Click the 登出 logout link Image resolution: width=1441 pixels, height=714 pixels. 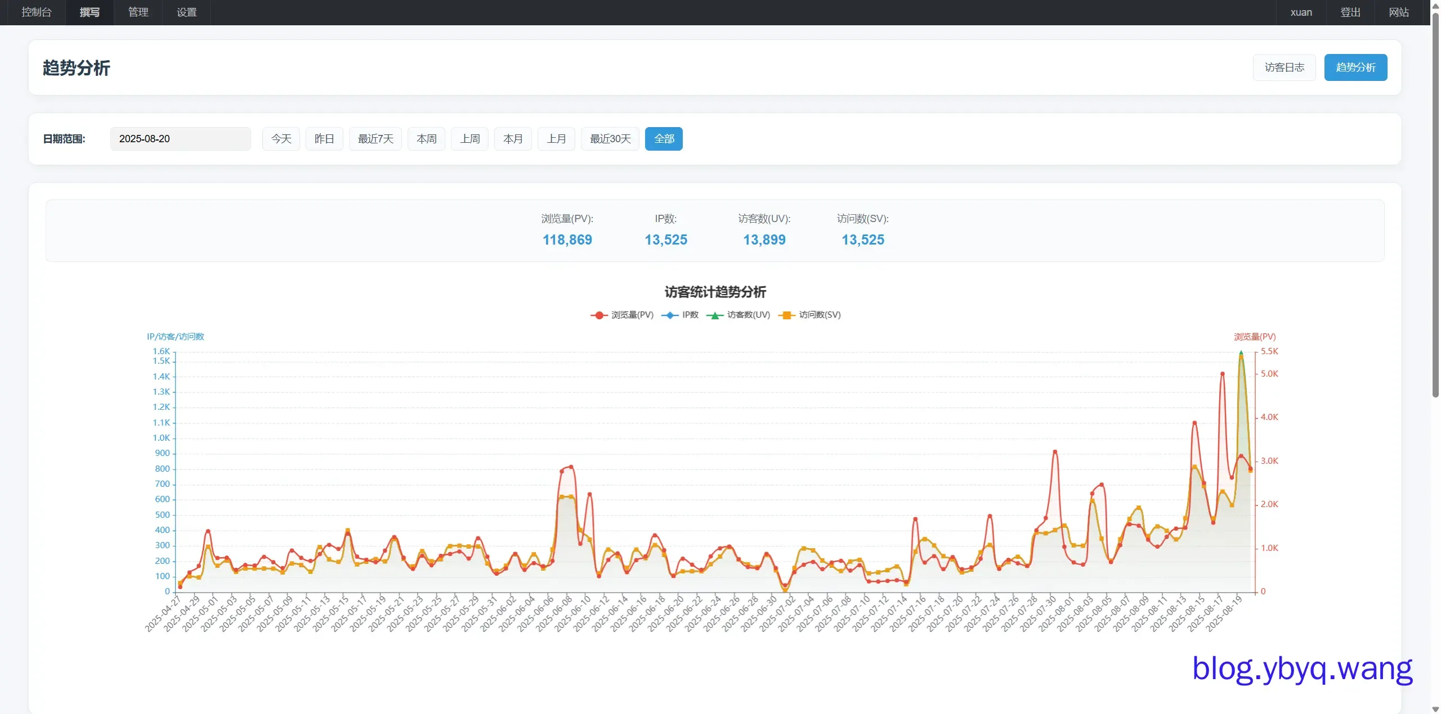pyautogui.click(x=1350, y=12)
